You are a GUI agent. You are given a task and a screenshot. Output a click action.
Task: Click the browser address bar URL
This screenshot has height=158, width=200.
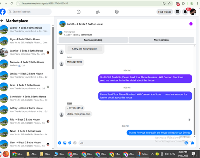tap(45, 4)
